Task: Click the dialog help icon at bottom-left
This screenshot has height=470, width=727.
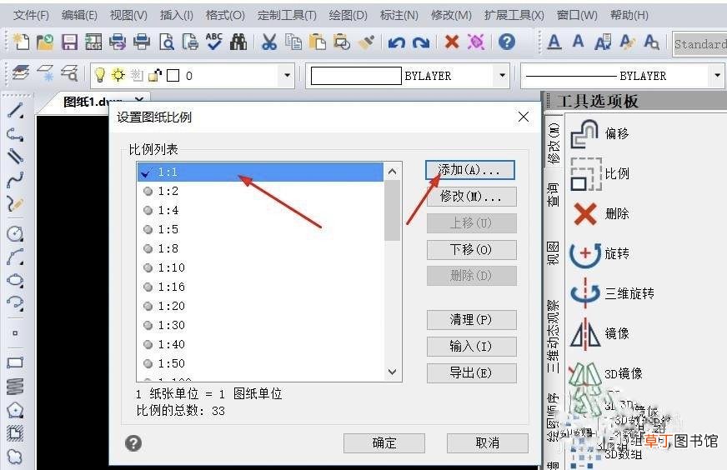Action: (x=133, y=443)
